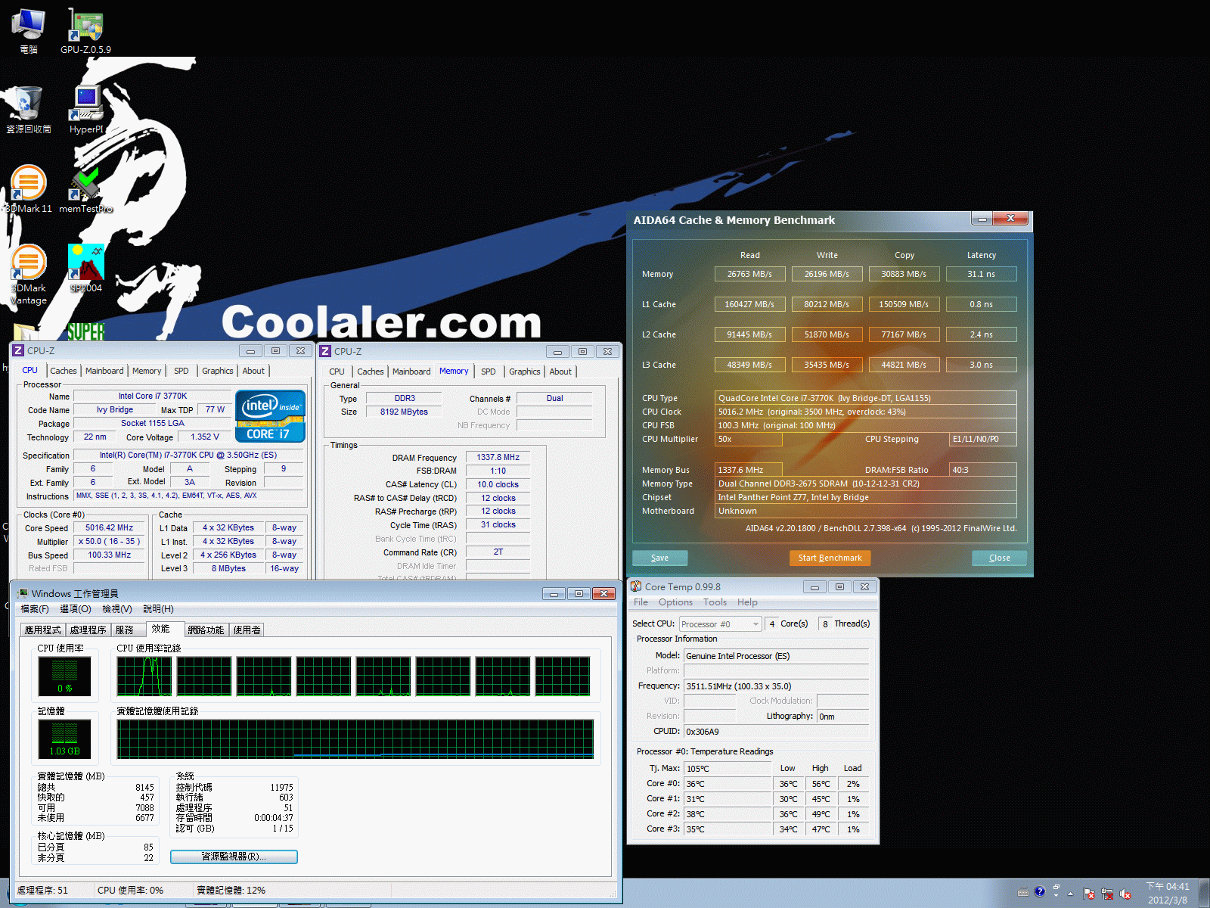Click CPU-Z Name field Intel Core i7 3770K
The image size is (1210, 908).
pos(152,396)
